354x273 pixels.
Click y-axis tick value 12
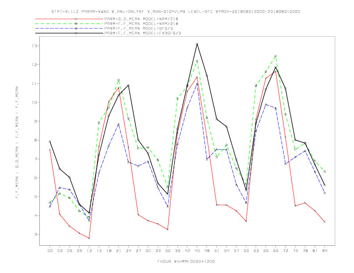(x=34, y=65)
